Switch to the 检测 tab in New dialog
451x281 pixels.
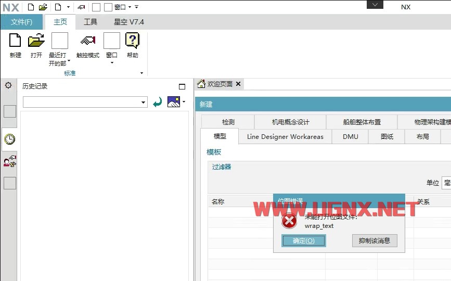pyautogui.click(x=228, y=122)
